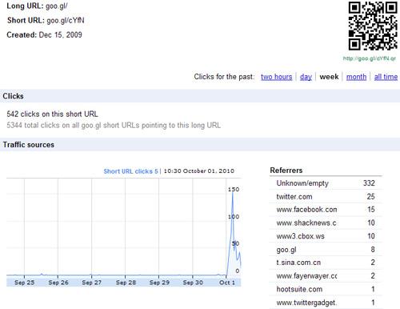Switch click range to day
400x309 pixels.
click(x=306, y=77)
